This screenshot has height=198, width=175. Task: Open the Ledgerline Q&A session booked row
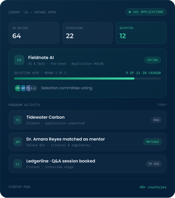click(87, 164)
